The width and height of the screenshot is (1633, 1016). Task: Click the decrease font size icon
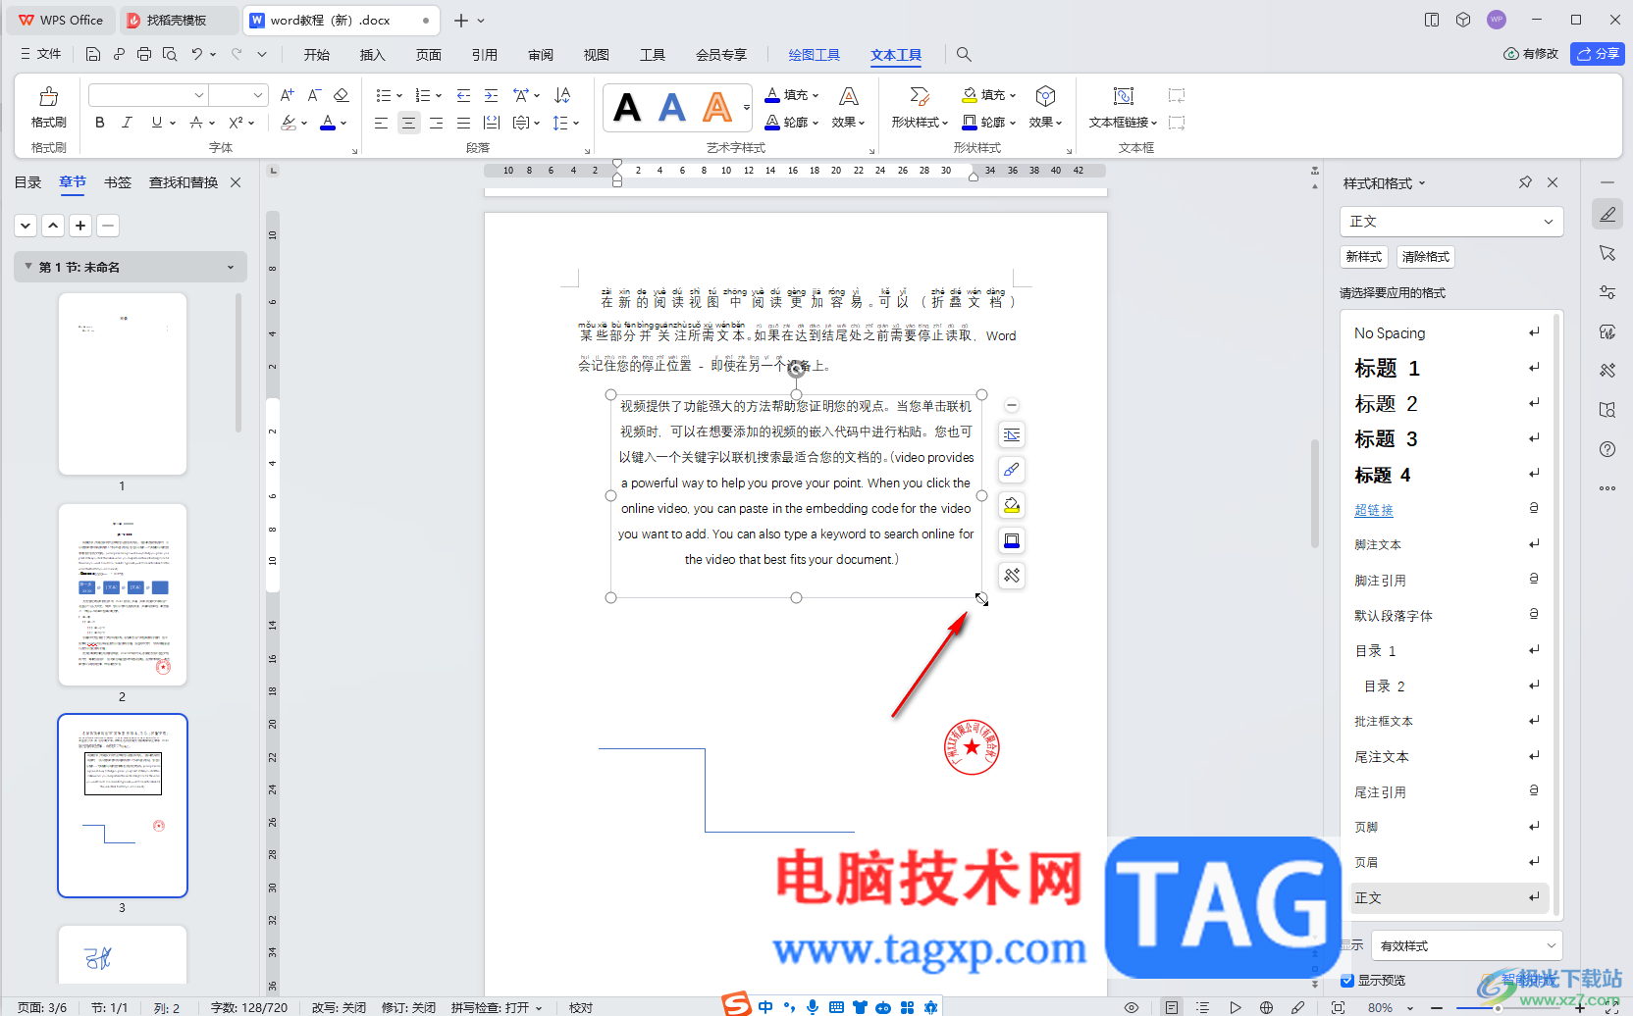point(314,95)
